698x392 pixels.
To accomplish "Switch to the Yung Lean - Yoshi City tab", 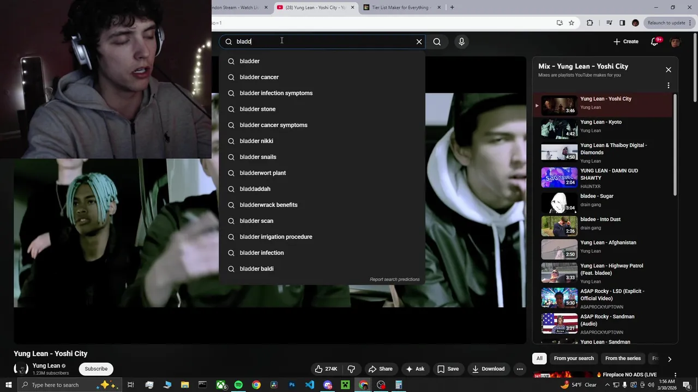I will coord(315,8).
